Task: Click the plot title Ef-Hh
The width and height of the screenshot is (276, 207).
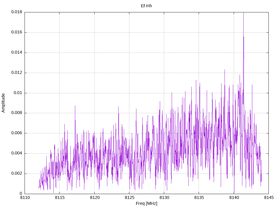Action: 146,6
